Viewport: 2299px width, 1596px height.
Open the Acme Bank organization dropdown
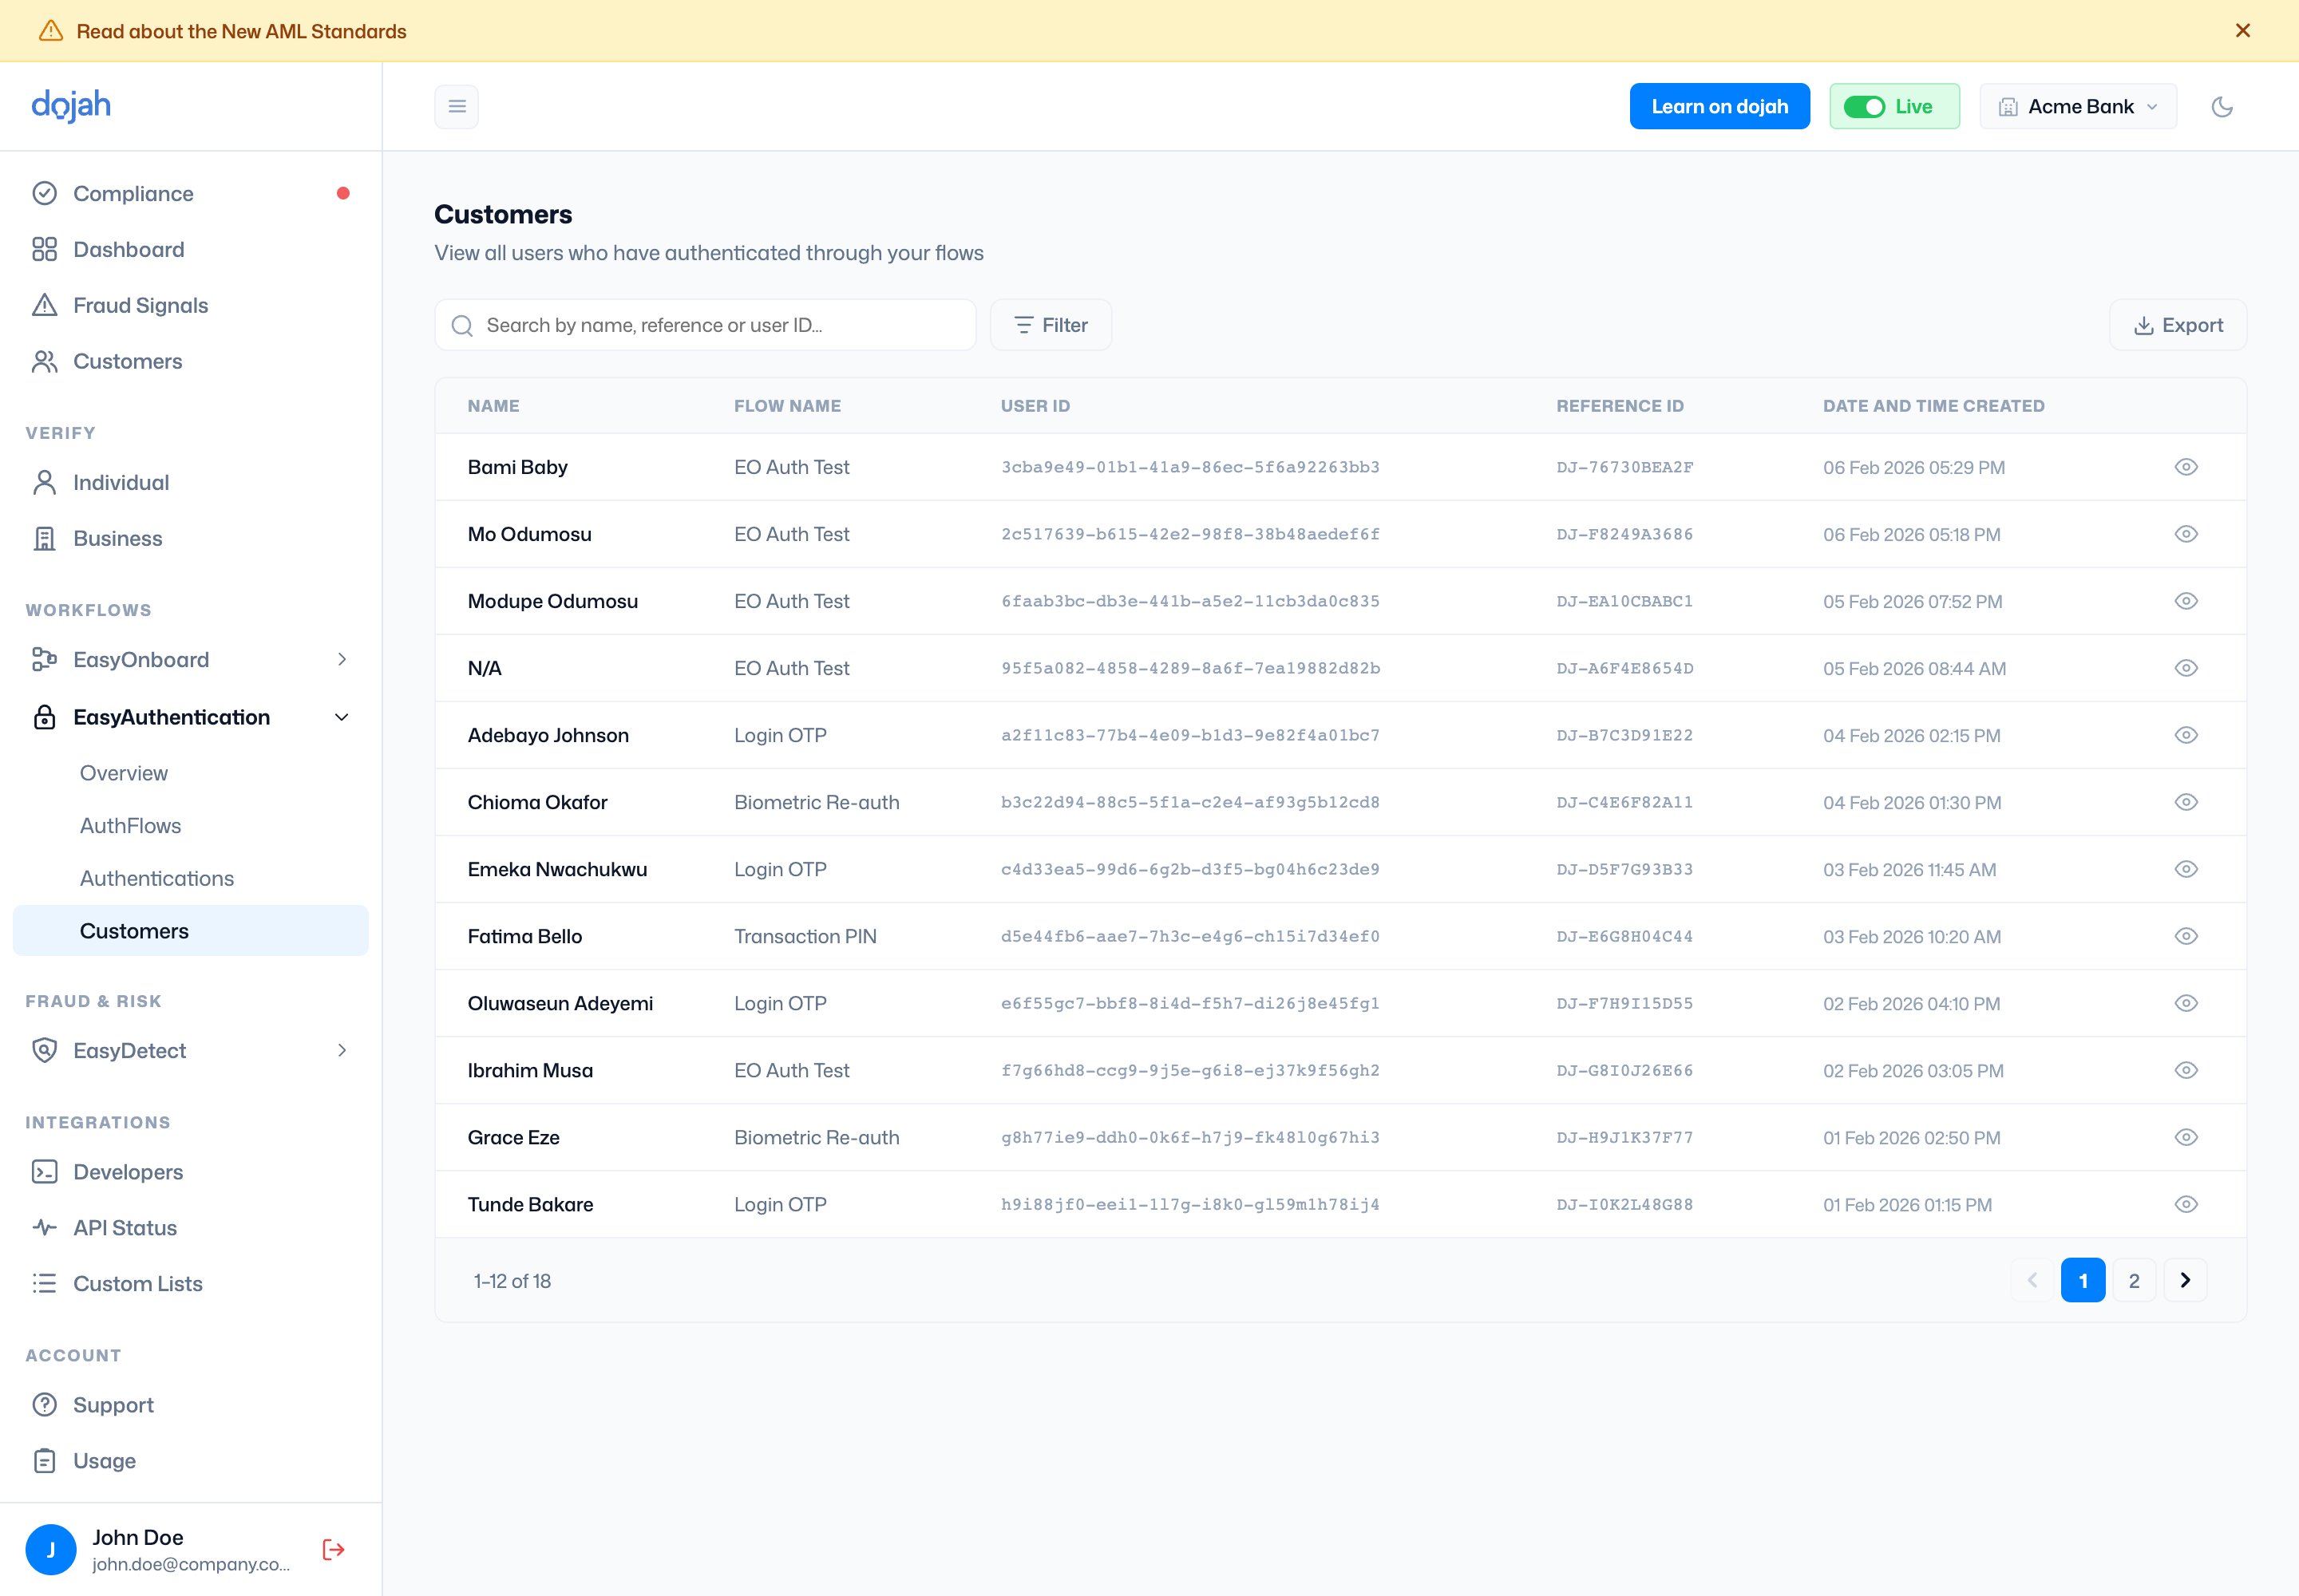[x=2078, y=106]
